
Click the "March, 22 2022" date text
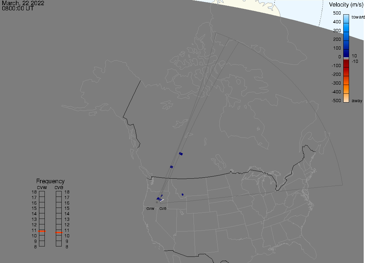click(x=23, y=3)
